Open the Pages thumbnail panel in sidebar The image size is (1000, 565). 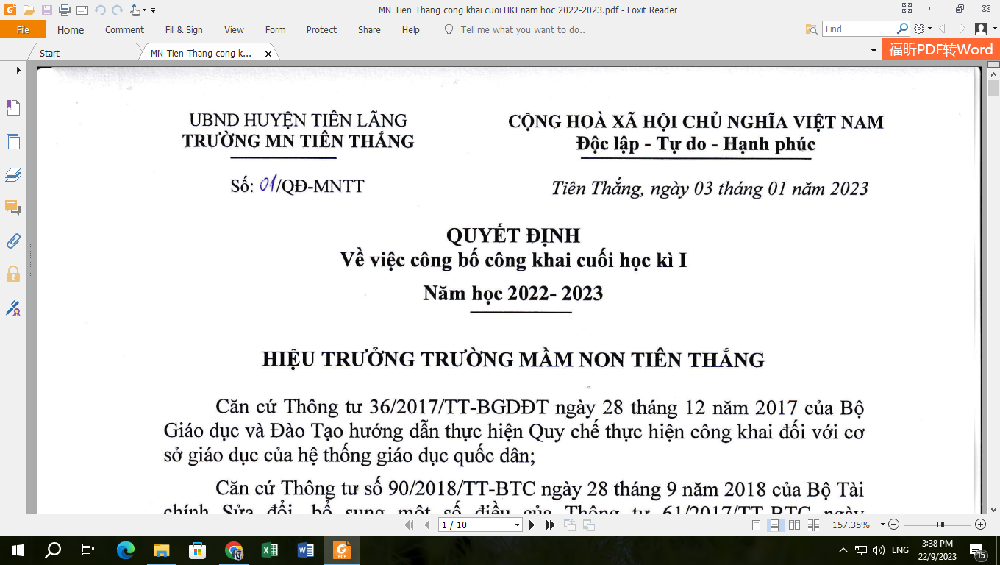pyautogui.click(x=13, y=142)
